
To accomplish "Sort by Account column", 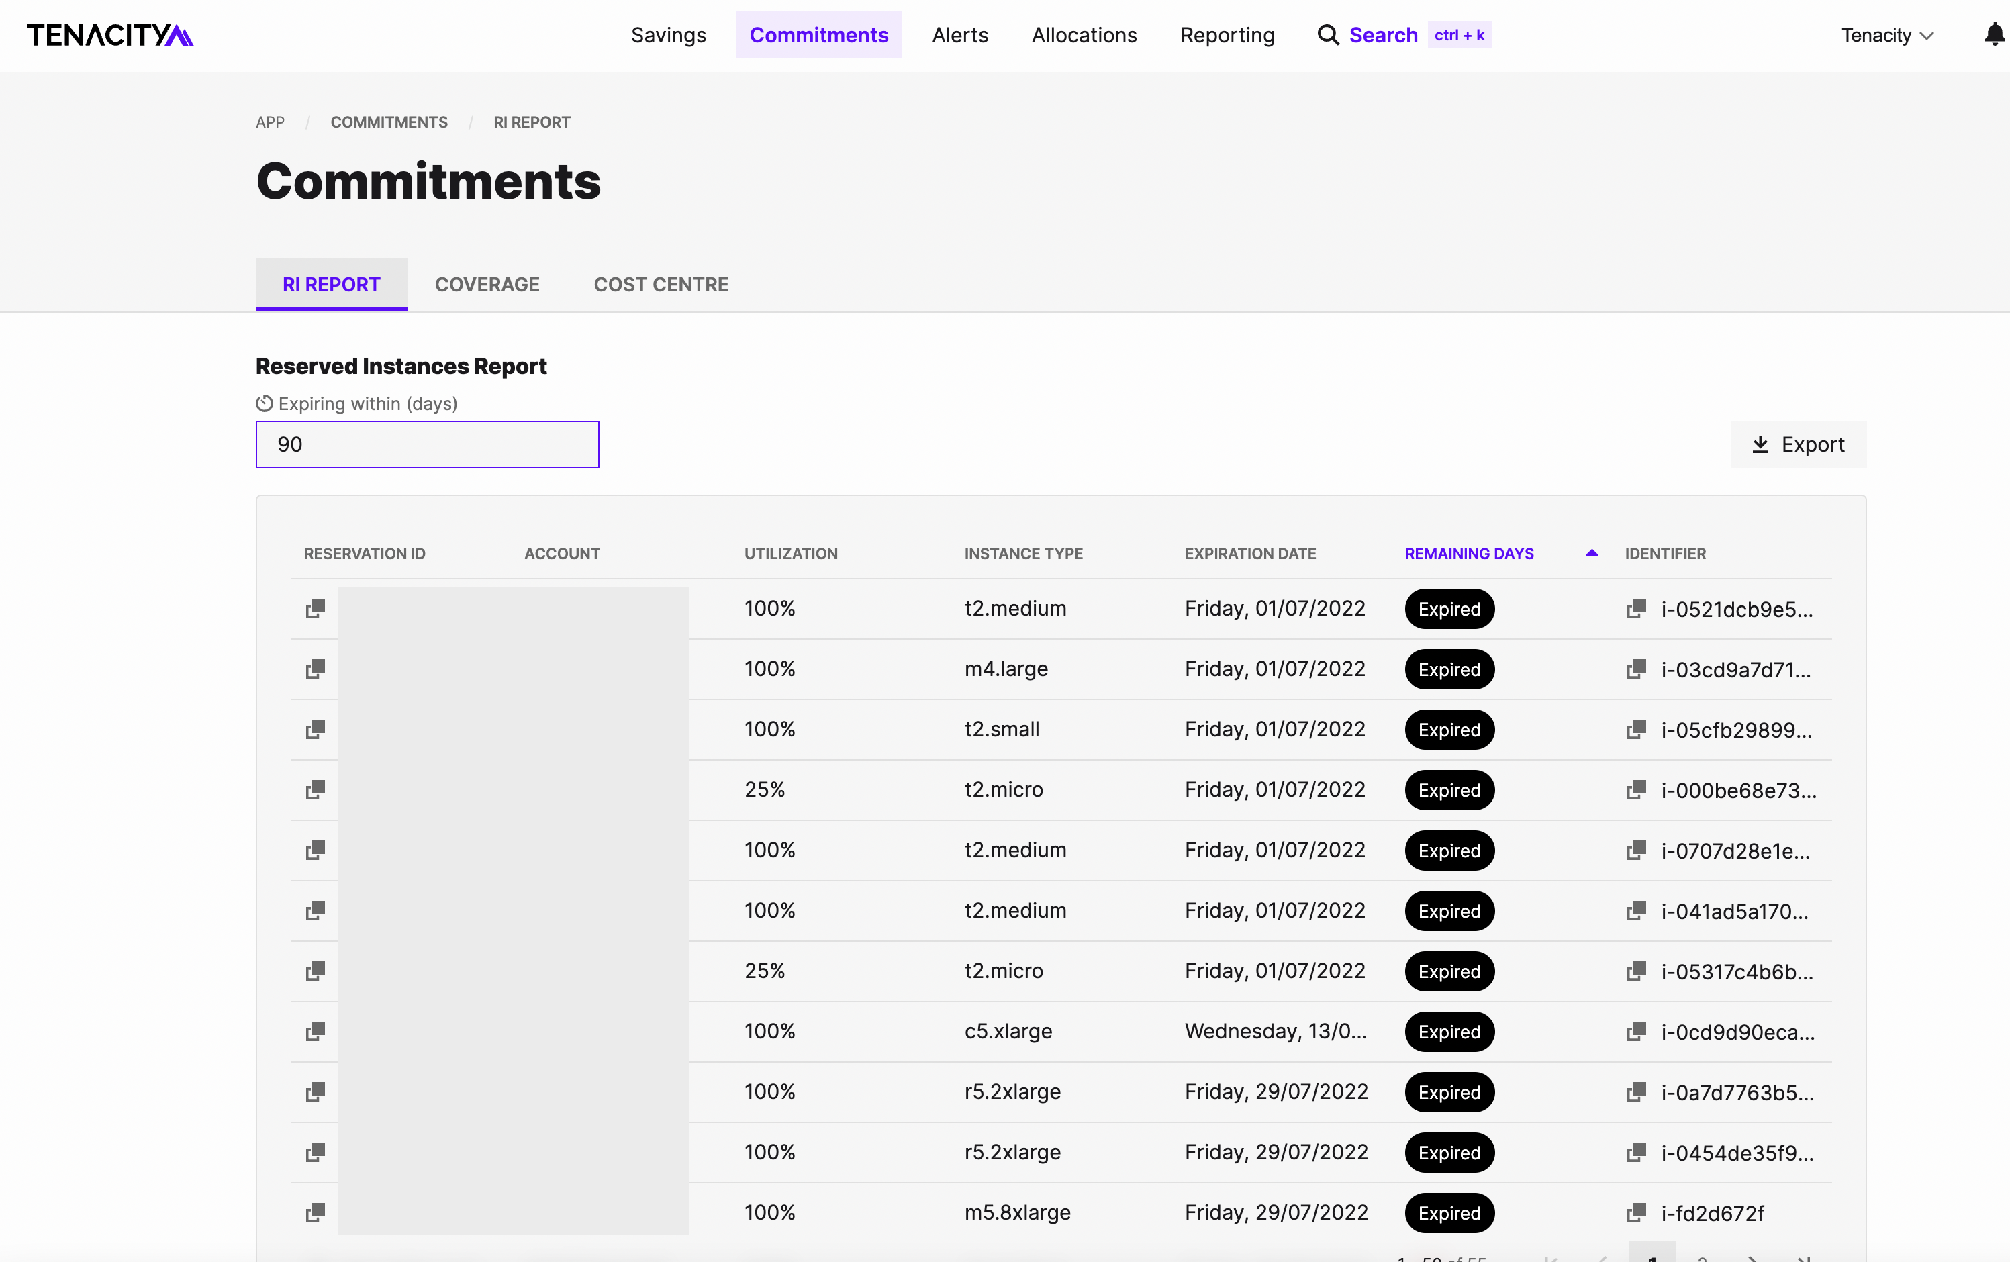I will pyautogui.click(x=562, y=553).
